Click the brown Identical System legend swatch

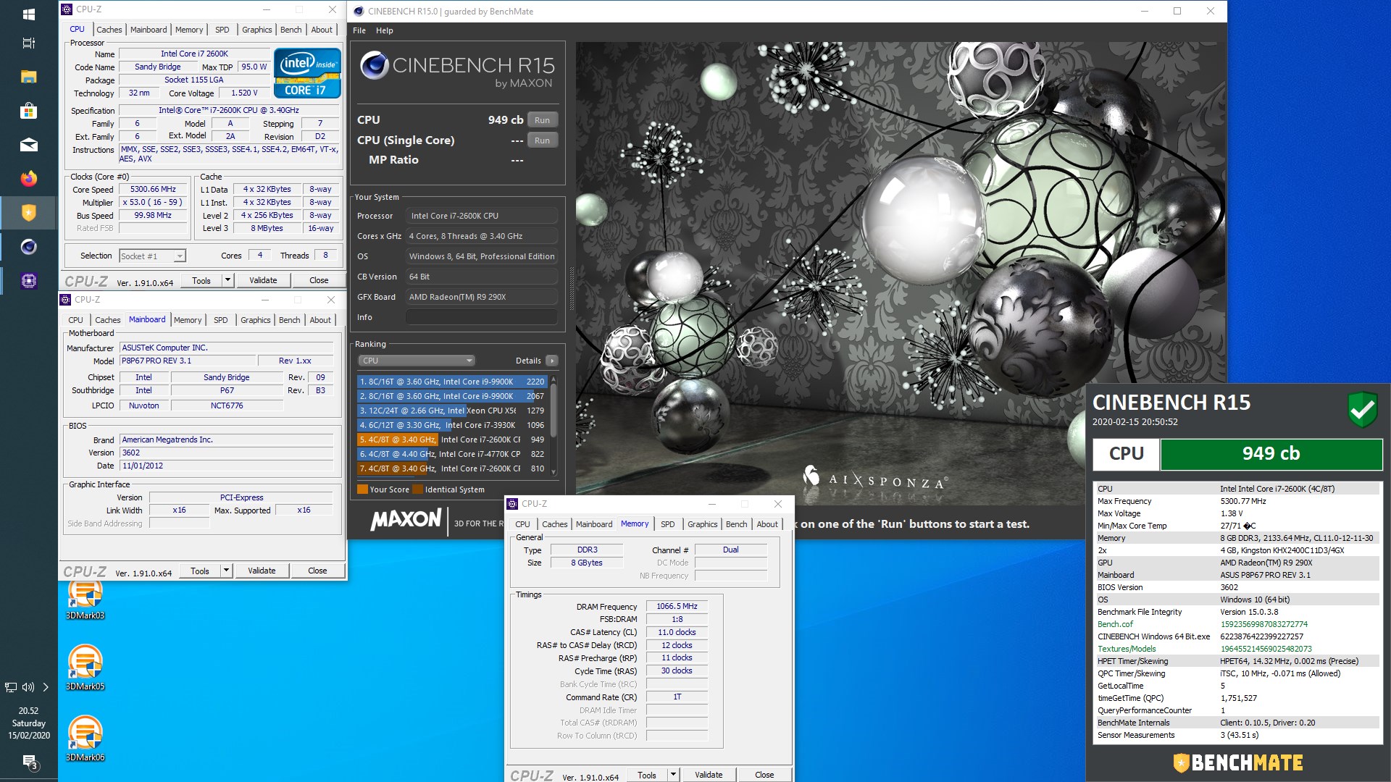pos(417,489)
